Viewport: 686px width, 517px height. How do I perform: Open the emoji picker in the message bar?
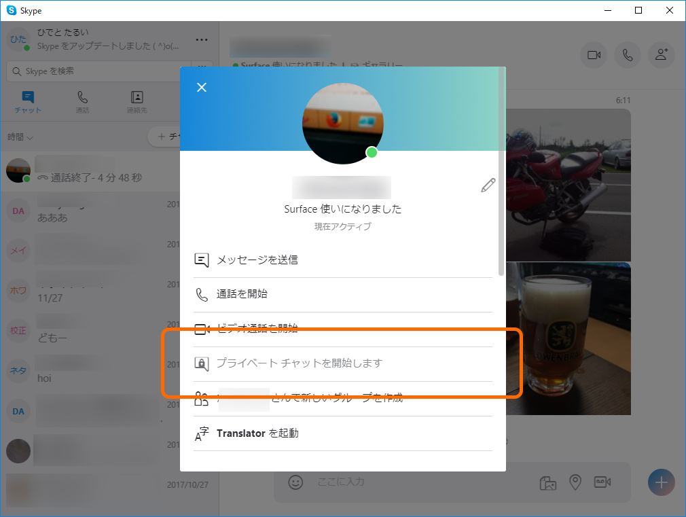point(295,482)
